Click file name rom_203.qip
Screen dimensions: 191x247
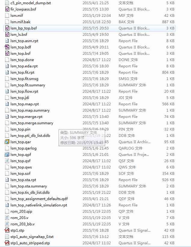pyautogui.click(x=21, y=211)
